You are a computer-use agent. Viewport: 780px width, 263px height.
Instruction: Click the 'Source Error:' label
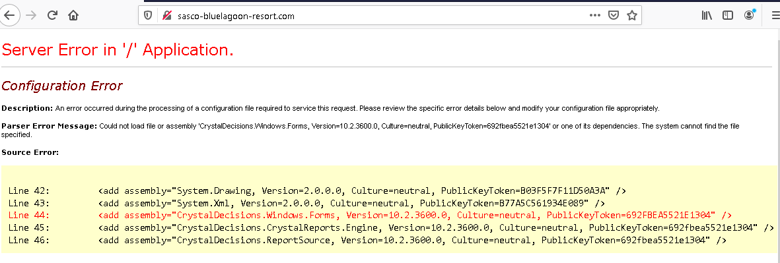30,152
